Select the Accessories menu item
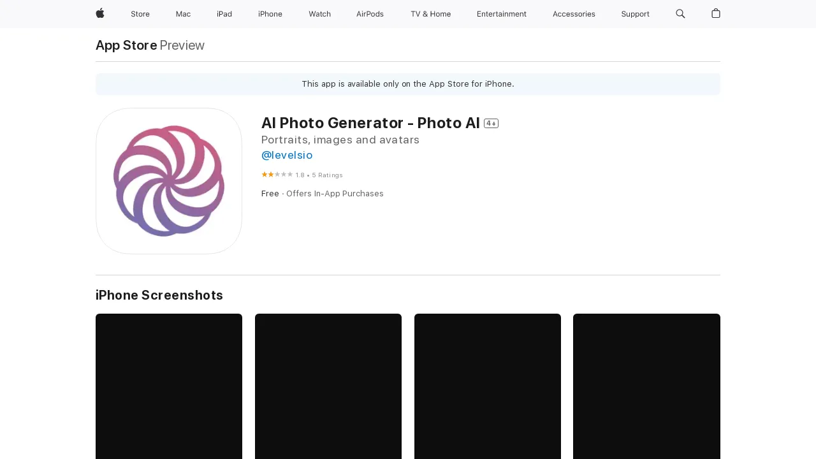The height and width of the screenshot is (459, 816). (x=574, y=13)
